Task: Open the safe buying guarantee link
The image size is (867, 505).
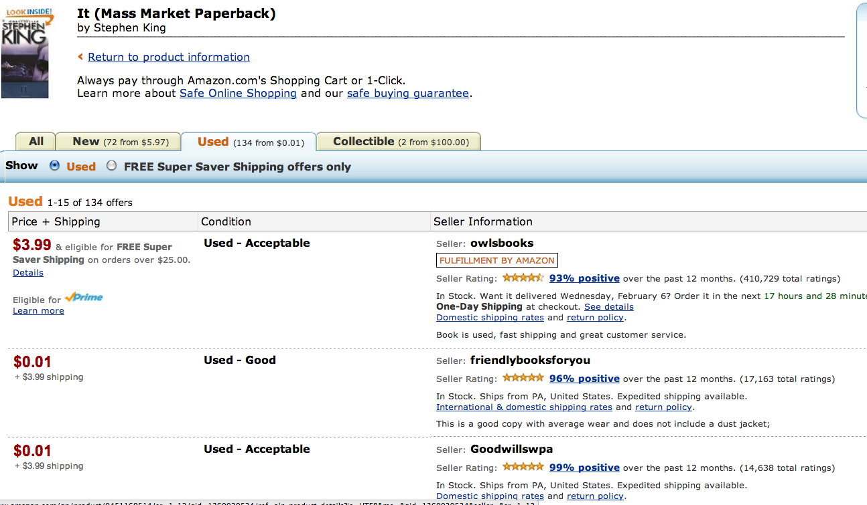Action: (408, 94)
